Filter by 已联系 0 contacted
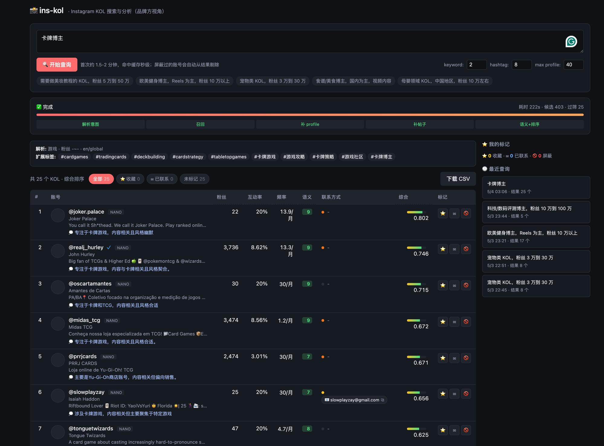 162,179
